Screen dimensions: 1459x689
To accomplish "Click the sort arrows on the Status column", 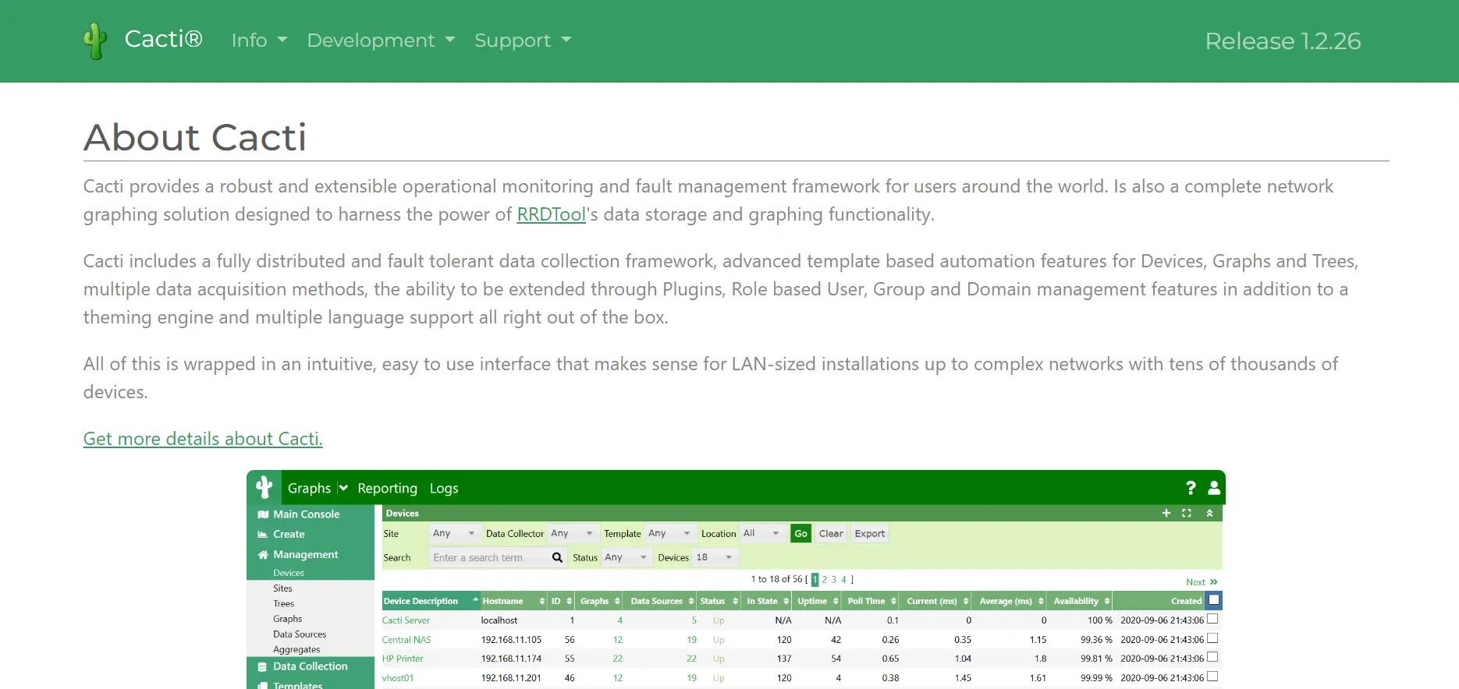I will pyautogui.click(x=735, y=601).
